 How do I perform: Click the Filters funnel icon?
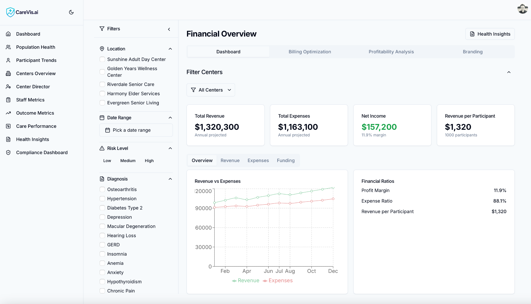[102, 29]
